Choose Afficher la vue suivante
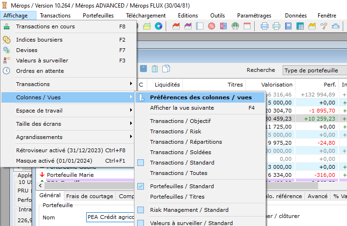The height and width of the screenshot is (226, 347). (x=200, y=108)
